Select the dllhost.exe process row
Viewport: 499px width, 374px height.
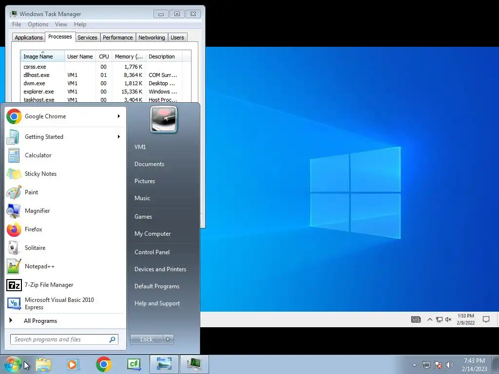[101, 75]
